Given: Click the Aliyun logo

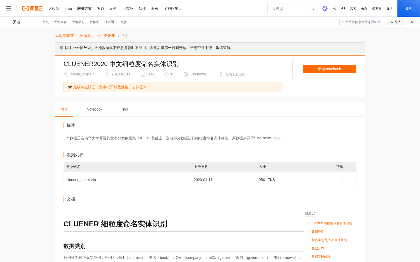Looking at the screenshot, I should (x=32, y=8).
